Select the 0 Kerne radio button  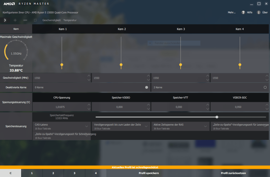tap(147, 87)
